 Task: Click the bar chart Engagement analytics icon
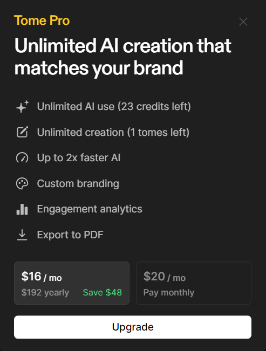tap(22, 209)
